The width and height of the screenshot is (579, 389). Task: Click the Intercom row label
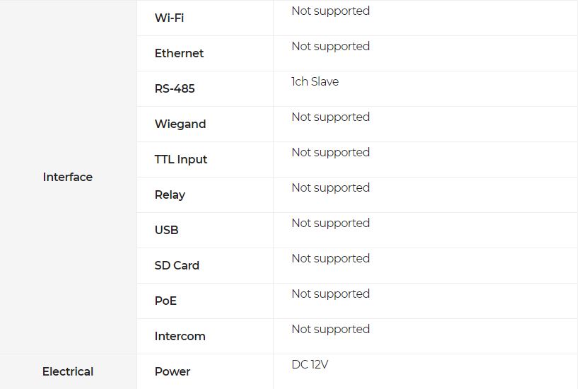click(x=180, y=337)
